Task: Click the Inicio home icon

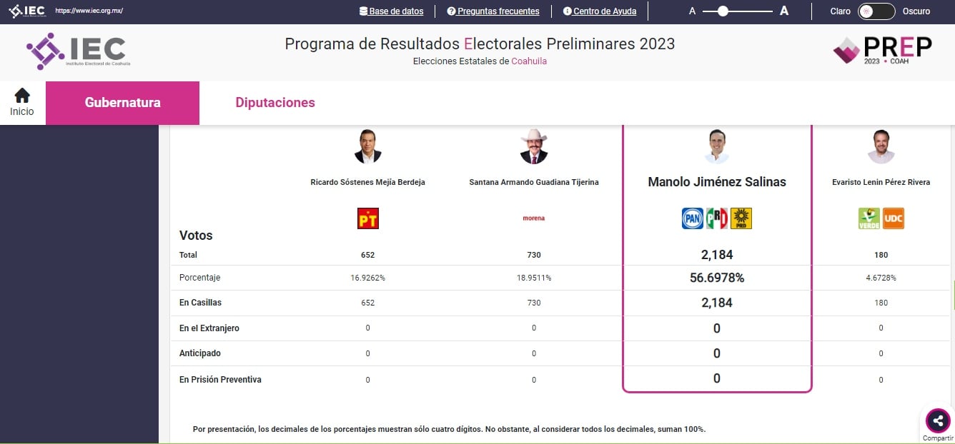Action: click(22, 96)
